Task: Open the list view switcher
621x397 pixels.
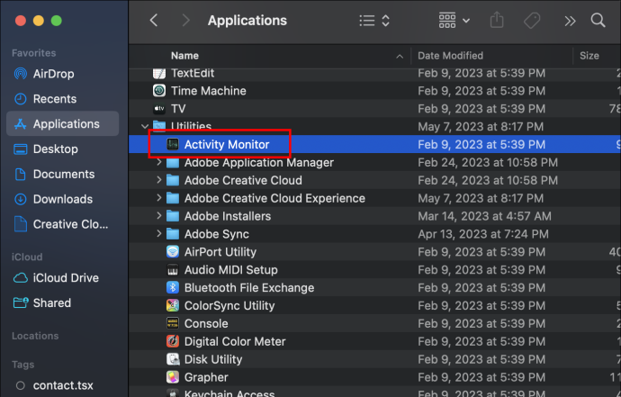Action: click(374, 20)
